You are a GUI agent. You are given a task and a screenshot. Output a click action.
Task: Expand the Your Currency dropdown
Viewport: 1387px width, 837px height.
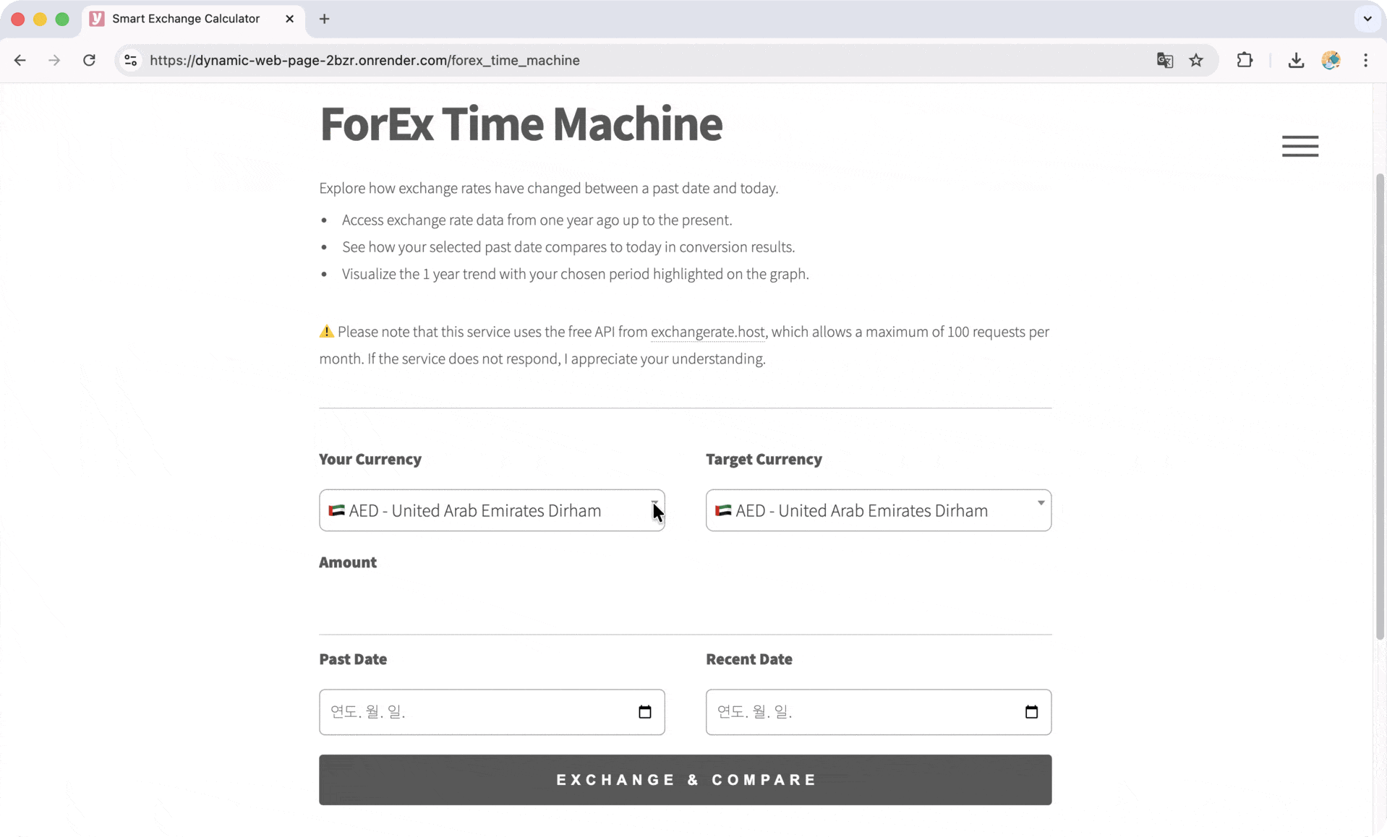click(492, 510)
